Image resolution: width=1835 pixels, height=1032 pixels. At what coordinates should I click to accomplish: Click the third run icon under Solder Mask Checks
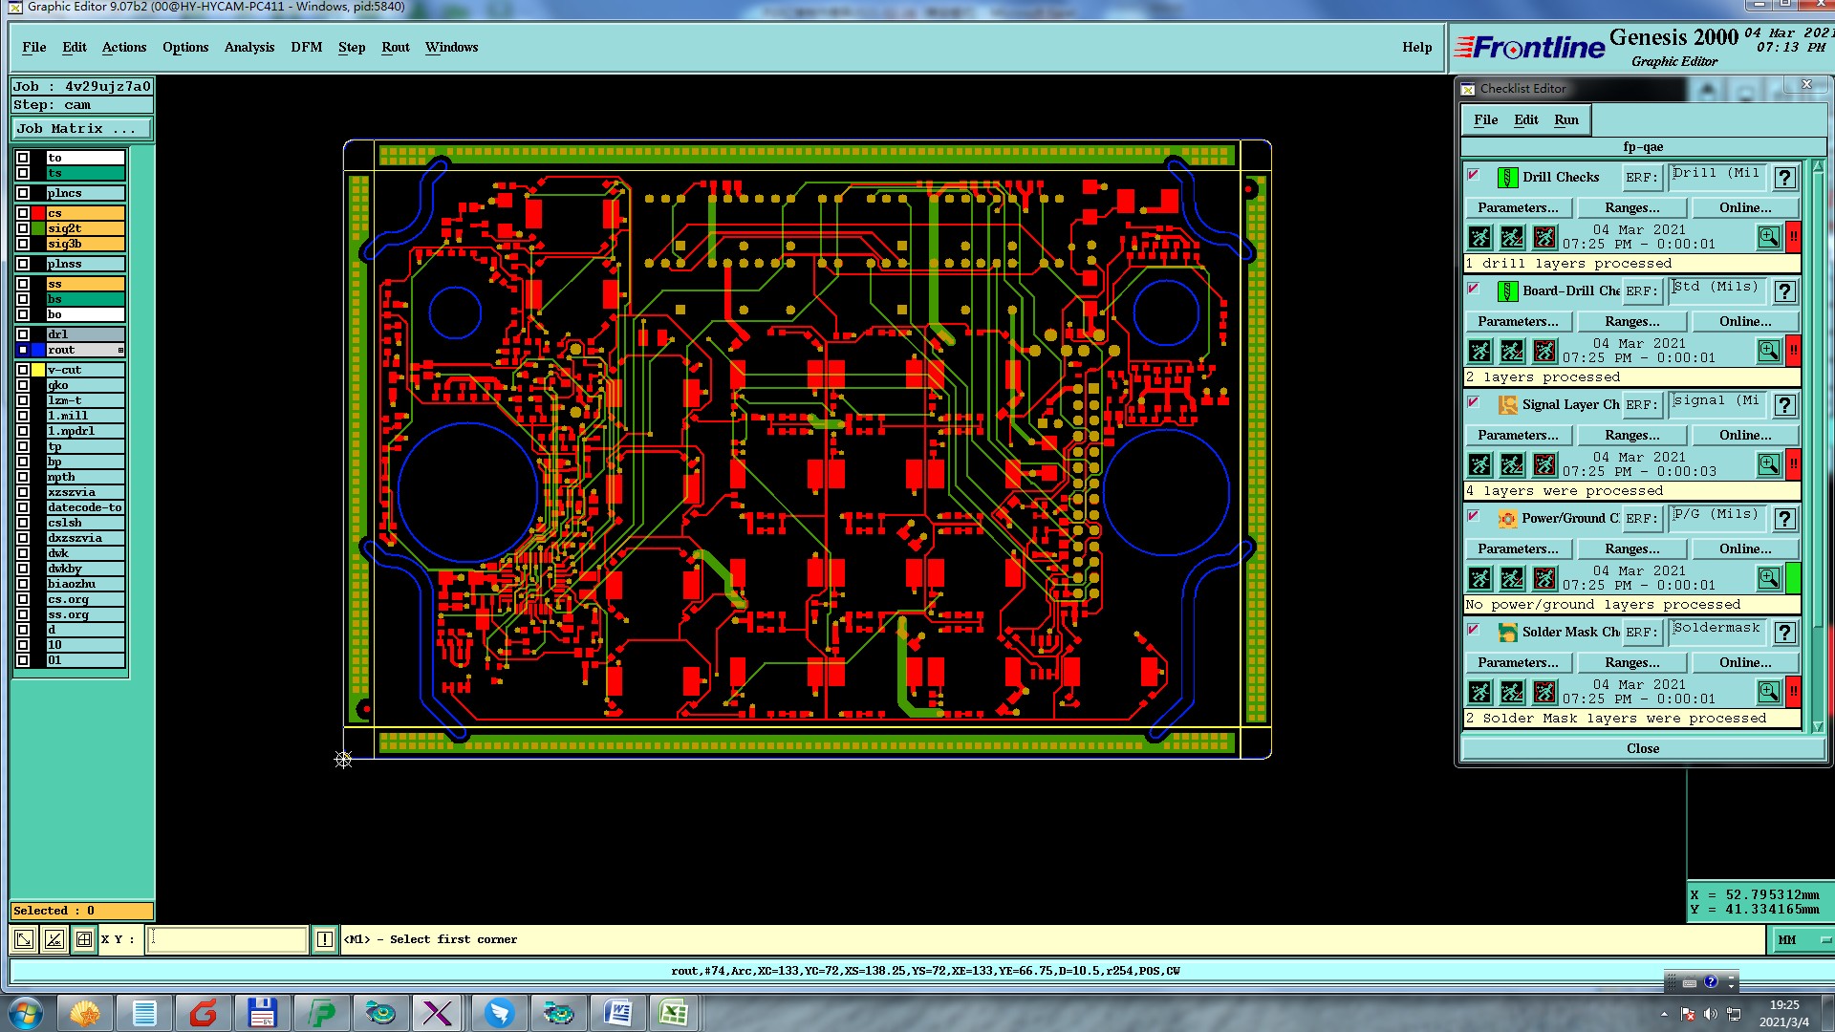click(x=1544, y=692)
